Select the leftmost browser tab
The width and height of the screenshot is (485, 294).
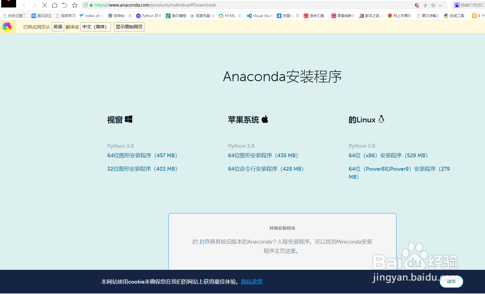pyautogui.click(x=8, y=4)
